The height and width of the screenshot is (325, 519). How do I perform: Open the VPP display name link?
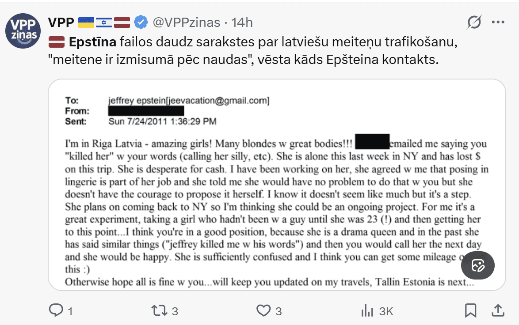(61, 22)
